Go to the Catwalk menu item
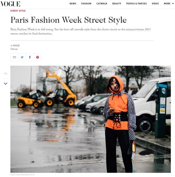This screenshot has width=175, height=177. tap(102, 4)
